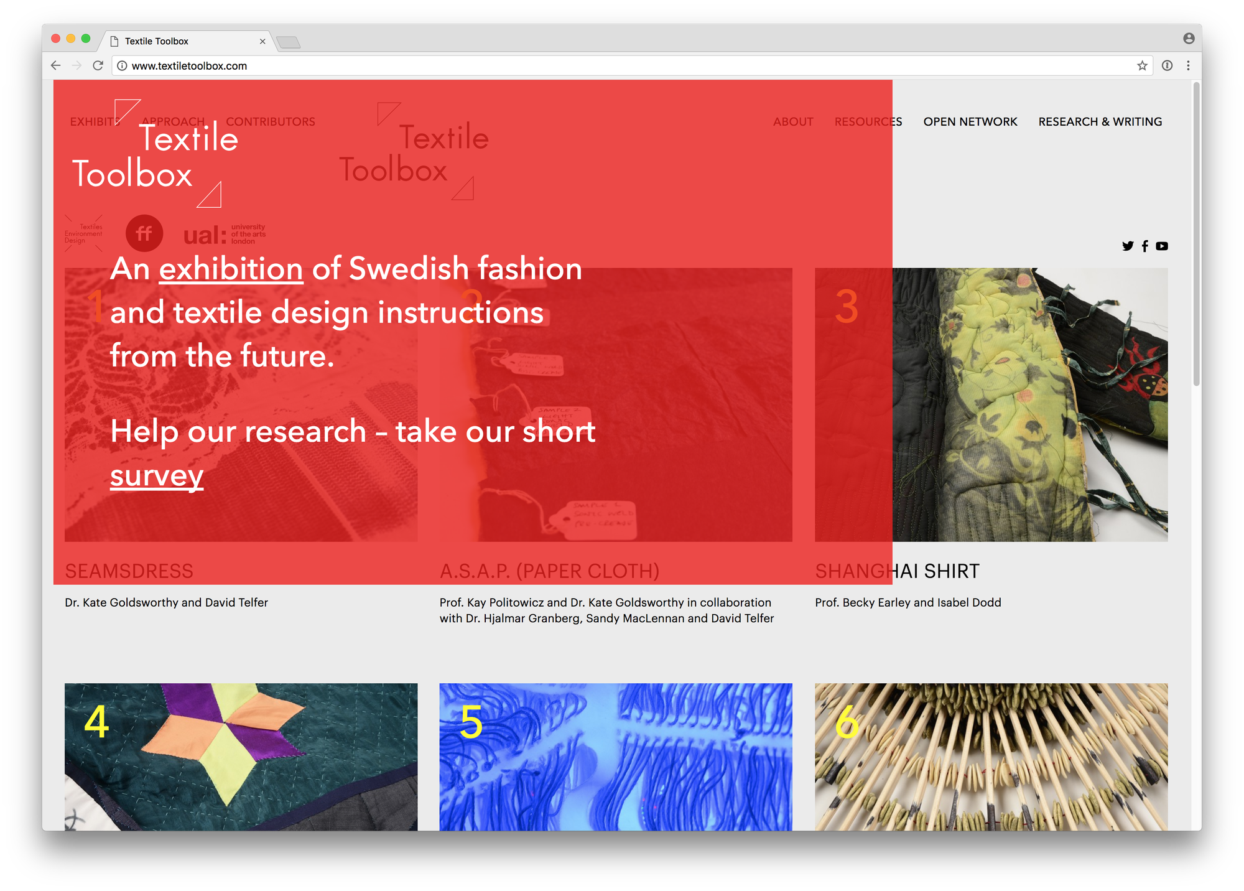Viewport: 1244px width, 891px height.
Task: Bookmark this page with the star icon
Action: pyautogui.click(x=1142, y=65)
